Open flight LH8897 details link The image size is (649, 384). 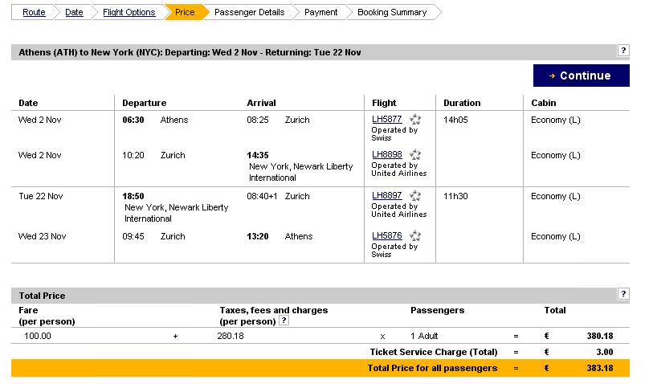point(387,195)
